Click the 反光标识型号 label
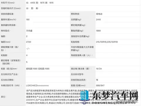 [x=78, y=74]
